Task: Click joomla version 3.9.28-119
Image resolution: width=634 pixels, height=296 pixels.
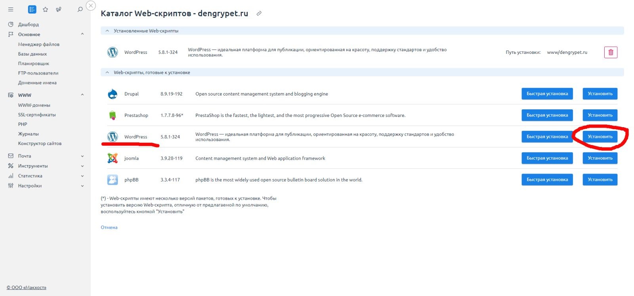Action: coord(171,158)
